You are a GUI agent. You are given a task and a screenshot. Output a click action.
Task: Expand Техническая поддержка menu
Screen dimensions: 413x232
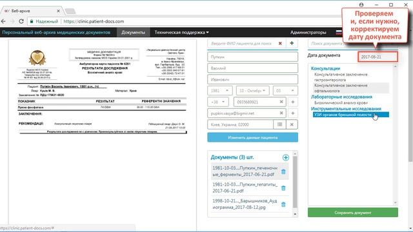coord(181,32)
